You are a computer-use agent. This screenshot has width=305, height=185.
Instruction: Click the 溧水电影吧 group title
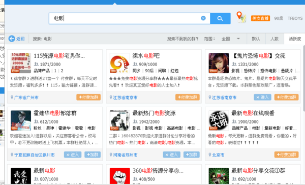[x=146, y=56]
